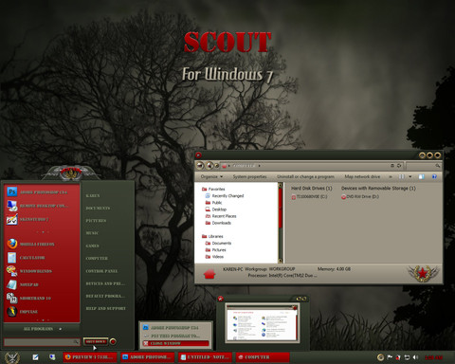
Task: Select Close window in jump list
Action: click(175, 343)
